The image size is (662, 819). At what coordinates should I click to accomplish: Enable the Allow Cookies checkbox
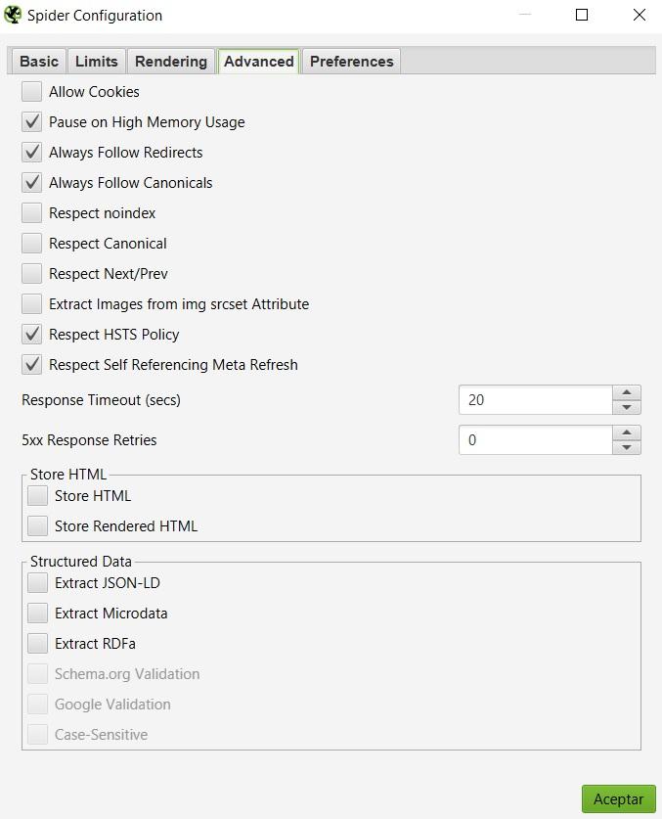pyautogui.click(x=32, y=92)
